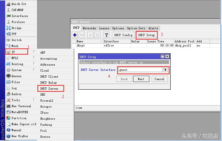Switch to the Option Sets tab

[136, 28]
